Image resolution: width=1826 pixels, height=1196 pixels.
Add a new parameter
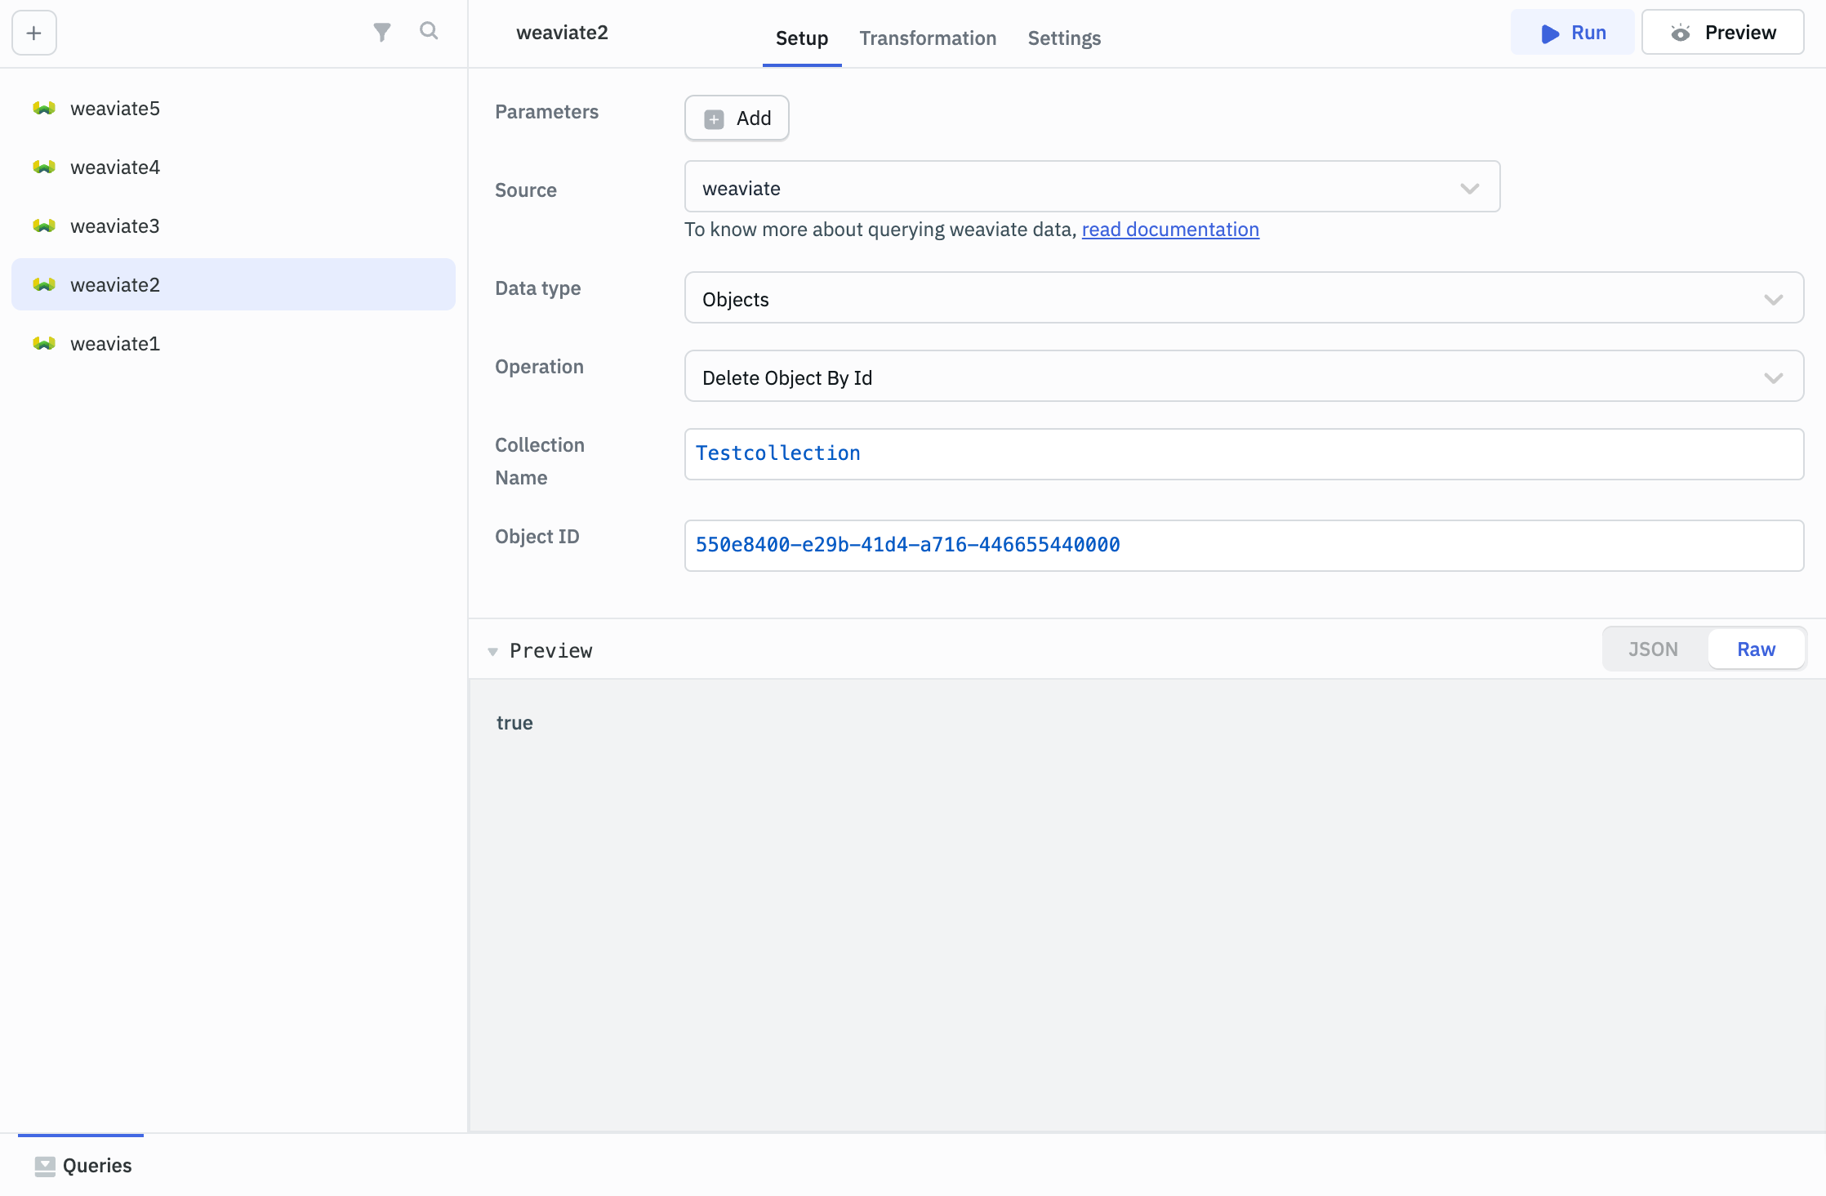point(736,118)
